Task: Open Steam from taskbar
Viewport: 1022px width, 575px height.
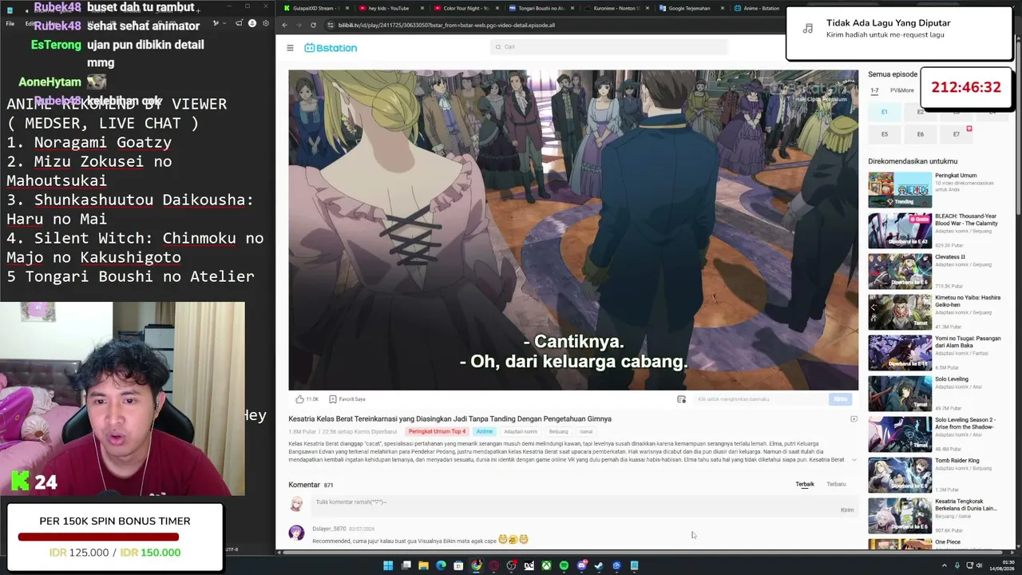Action: [599, 565]
